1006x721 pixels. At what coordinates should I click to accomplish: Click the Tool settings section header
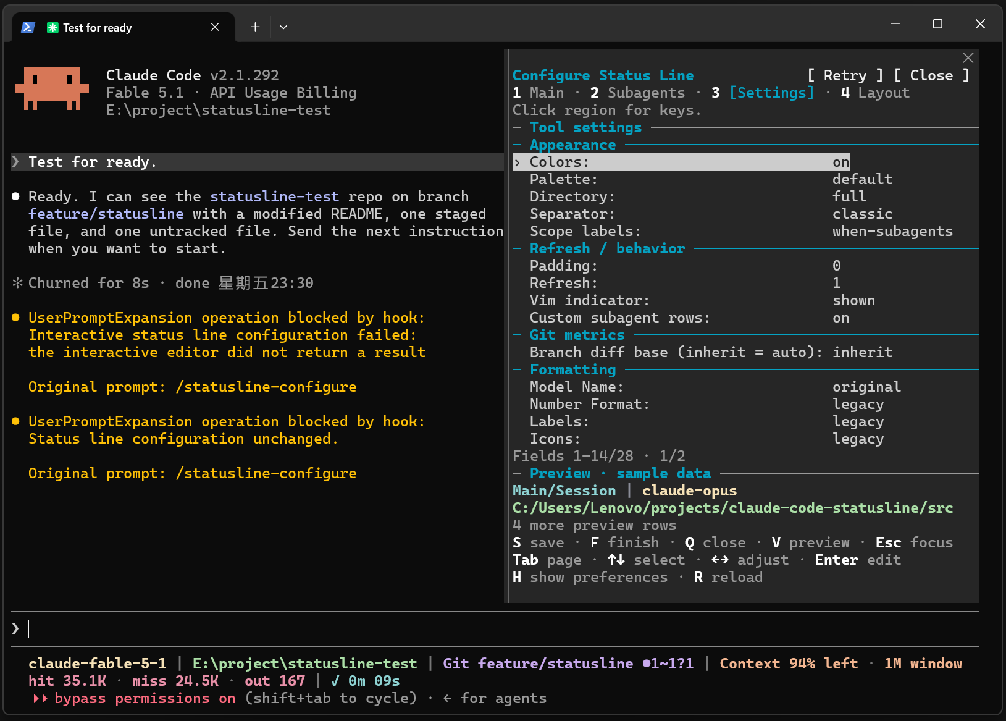[x=585, y=127]
